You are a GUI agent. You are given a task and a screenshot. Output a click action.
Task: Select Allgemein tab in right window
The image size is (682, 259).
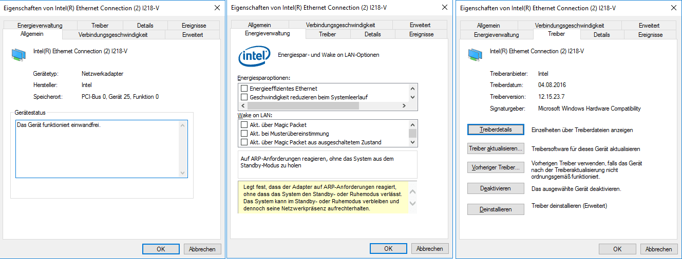488,25
